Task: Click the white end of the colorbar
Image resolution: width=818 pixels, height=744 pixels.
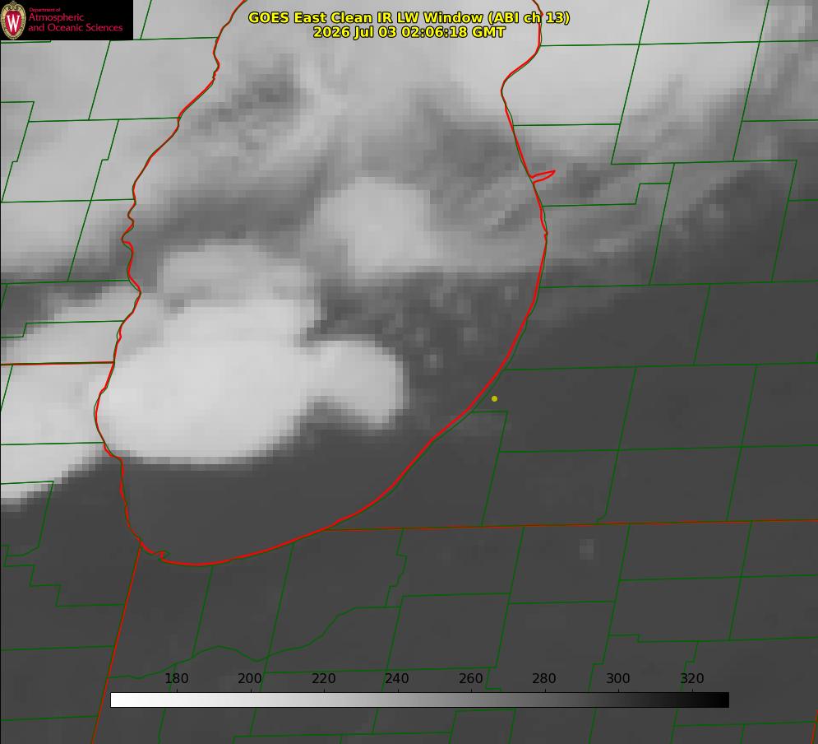Action: click(x=118, y=700)
